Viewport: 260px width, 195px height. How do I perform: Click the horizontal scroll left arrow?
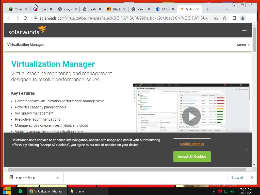click(6, 169)
